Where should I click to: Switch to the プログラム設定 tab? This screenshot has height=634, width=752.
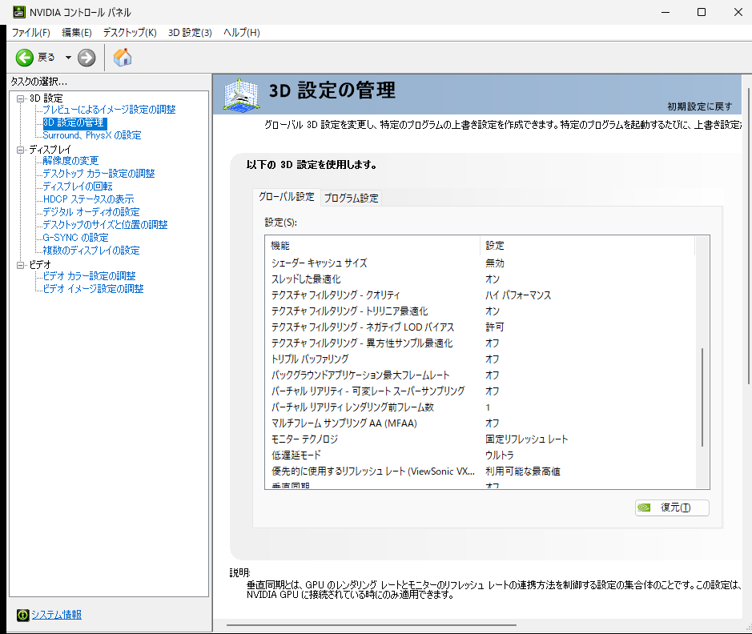pyautogui.click(x=351, y=198)
